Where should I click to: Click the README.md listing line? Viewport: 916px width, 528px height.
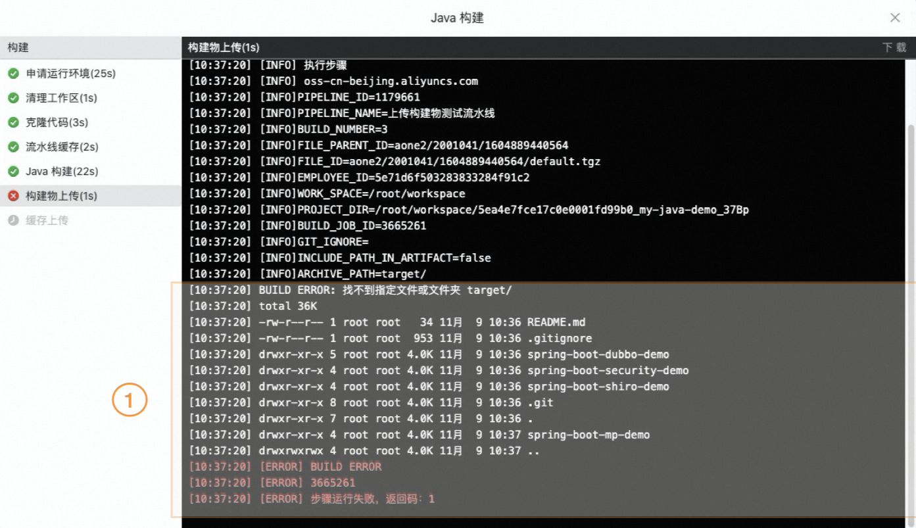point(387,322)
